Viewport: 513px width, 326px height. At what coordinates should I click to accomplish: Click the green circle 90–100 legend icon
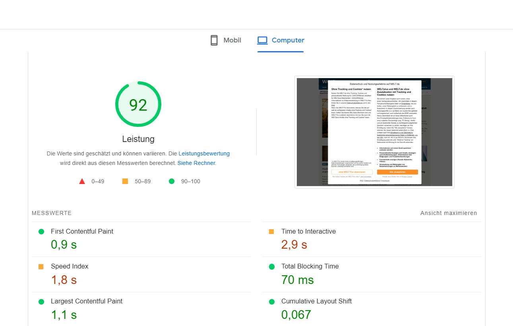[172, 181]
